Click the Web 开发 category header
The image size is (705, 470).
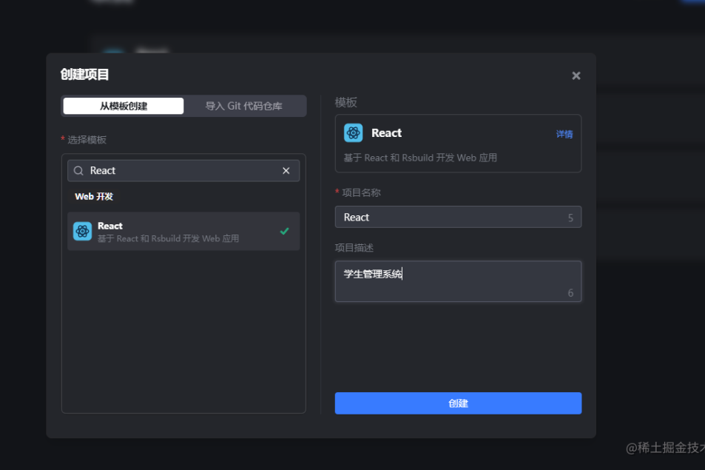[x=94, y=197]
